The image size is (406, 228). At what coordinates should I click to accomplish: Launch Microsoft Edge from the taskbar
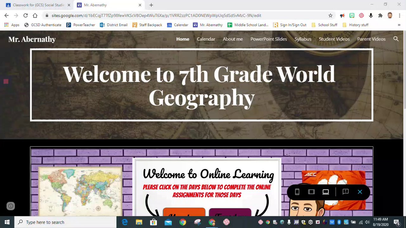[125, 222]
